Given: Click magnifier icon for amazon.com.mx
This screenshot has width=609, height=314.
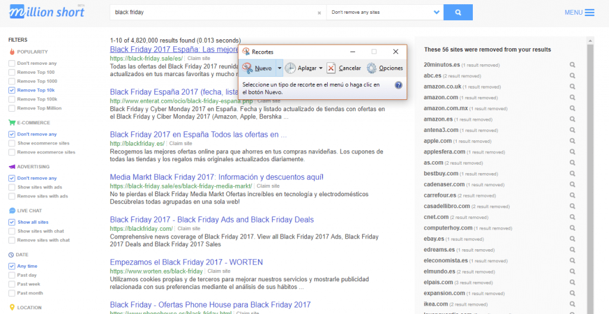Looking at the screenshot, I should 573,108.
